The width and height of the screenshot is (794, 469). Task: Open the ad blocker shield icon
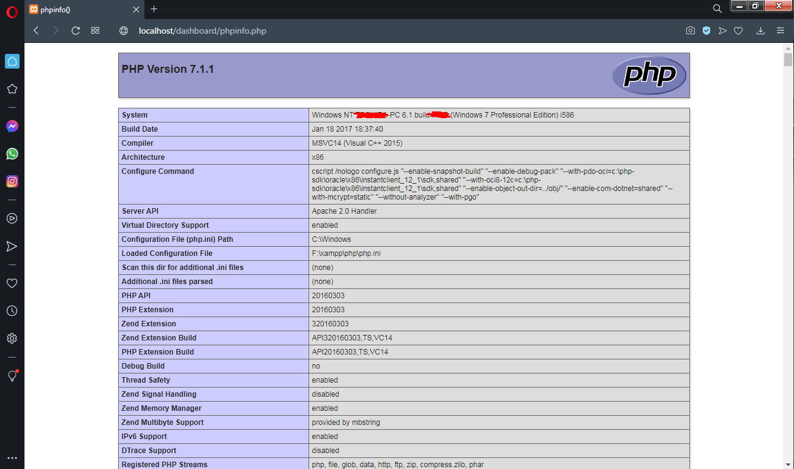coord(706,31)
